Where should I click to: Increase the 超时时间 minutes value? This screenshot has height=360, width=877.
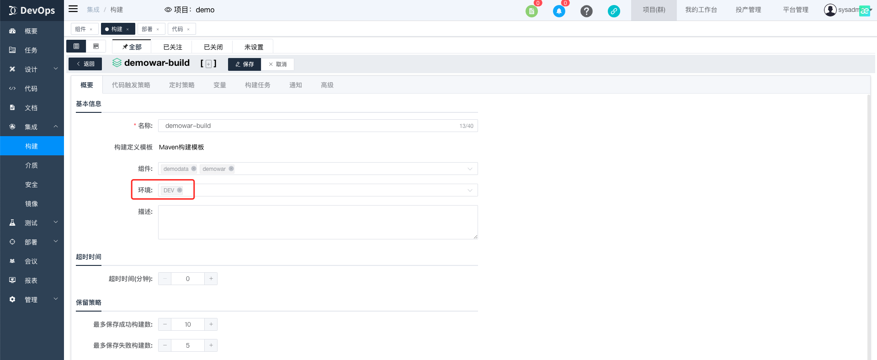pos(211,279)
